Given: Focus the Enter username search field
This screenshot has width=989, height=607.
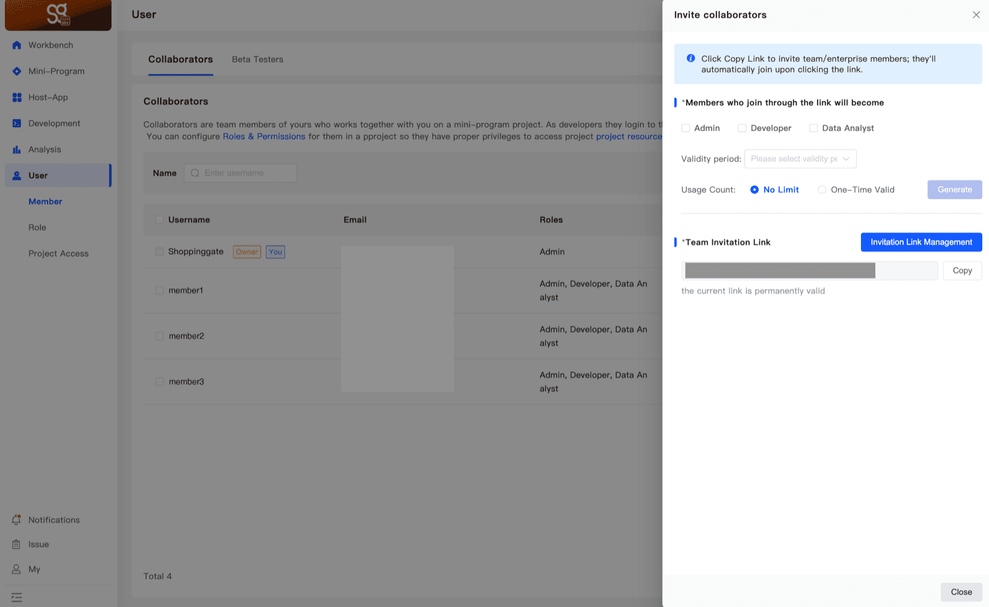Looking at the screenshot, I should (x=240, y=173).
